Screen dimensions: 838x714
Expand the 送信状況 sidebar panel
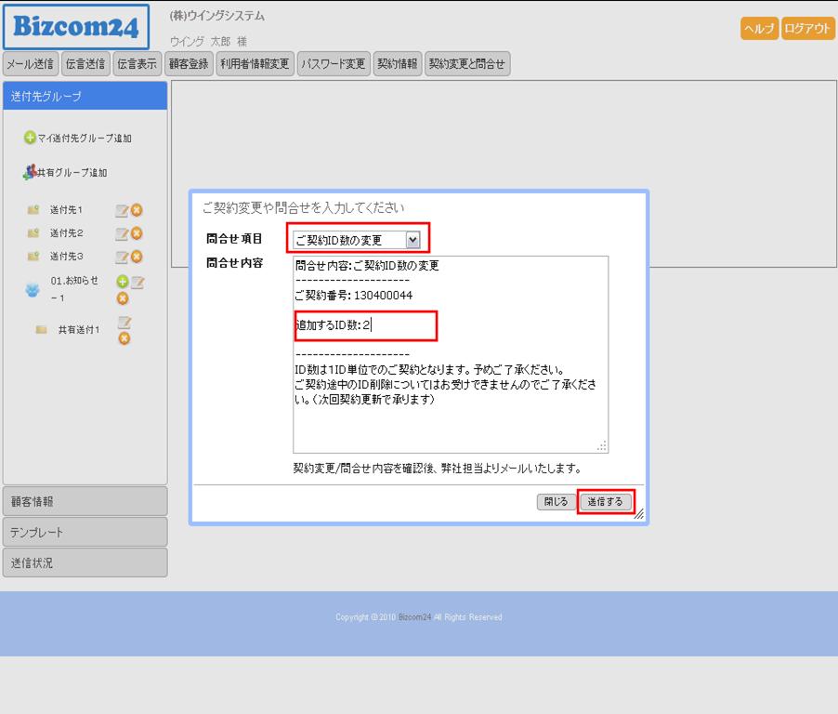pyautogui.click(x=85, y=563)
